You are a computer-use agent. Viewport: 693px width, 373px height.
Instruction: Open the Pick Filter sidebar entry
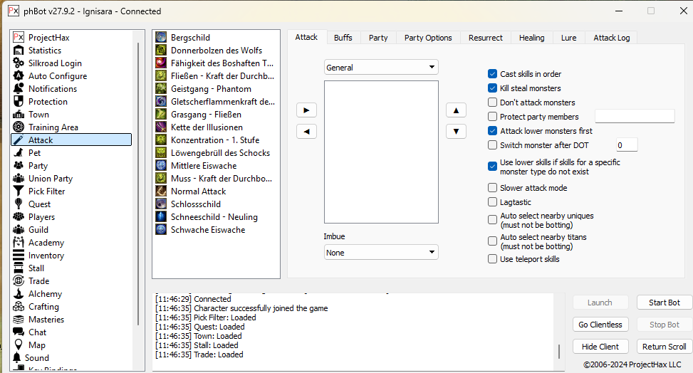tap(46, 191)
